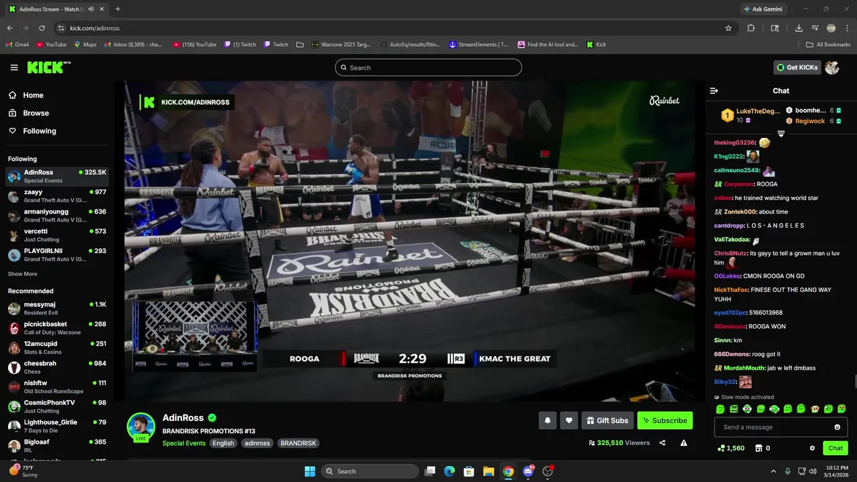Expand Show More followed channels

coord(23,274)
